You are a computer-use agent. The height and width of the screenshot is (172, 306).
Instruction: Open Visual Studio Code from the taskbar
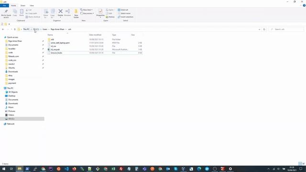pos(66,169)
